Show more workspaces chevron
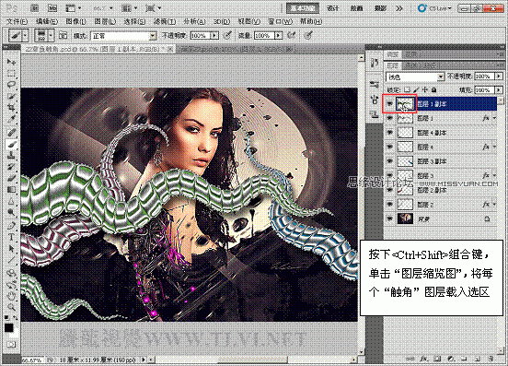Viewport: 508px width, 366px height. click(x=399, y=8)
